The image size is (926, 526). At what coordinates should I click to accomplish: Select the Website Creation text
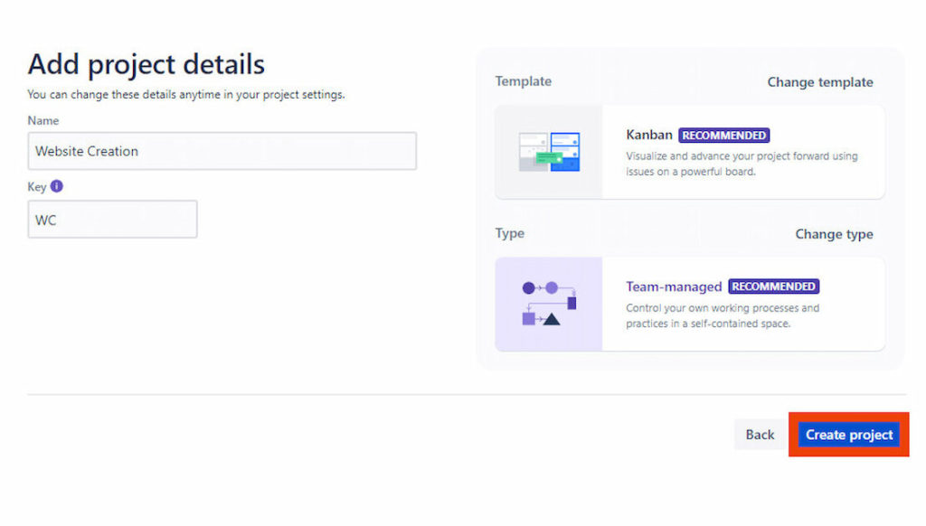[x=85, y=151]
